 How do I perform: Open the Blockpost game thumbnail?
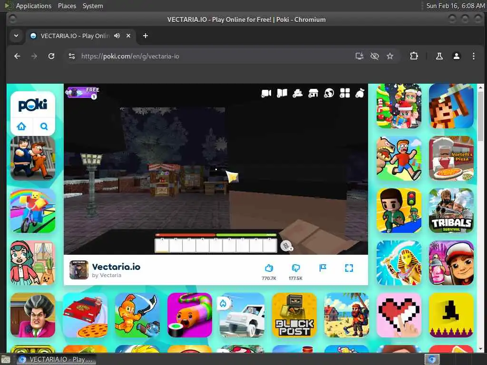click(294, 315)
